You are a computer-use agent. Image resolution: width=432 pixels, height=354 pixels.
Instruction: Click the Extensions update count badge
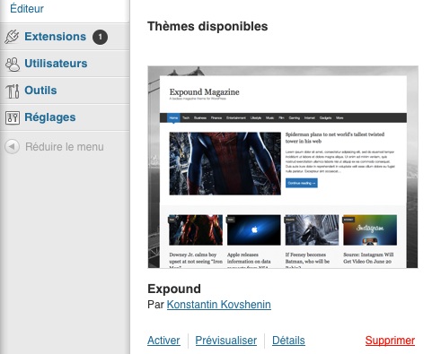tap(100, 37)
